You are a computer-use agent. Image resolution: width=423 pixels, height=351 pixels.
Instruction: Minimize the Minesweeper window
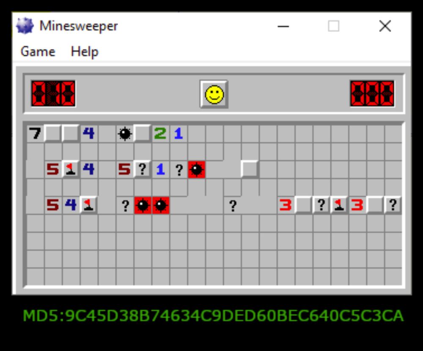point(283,26)
